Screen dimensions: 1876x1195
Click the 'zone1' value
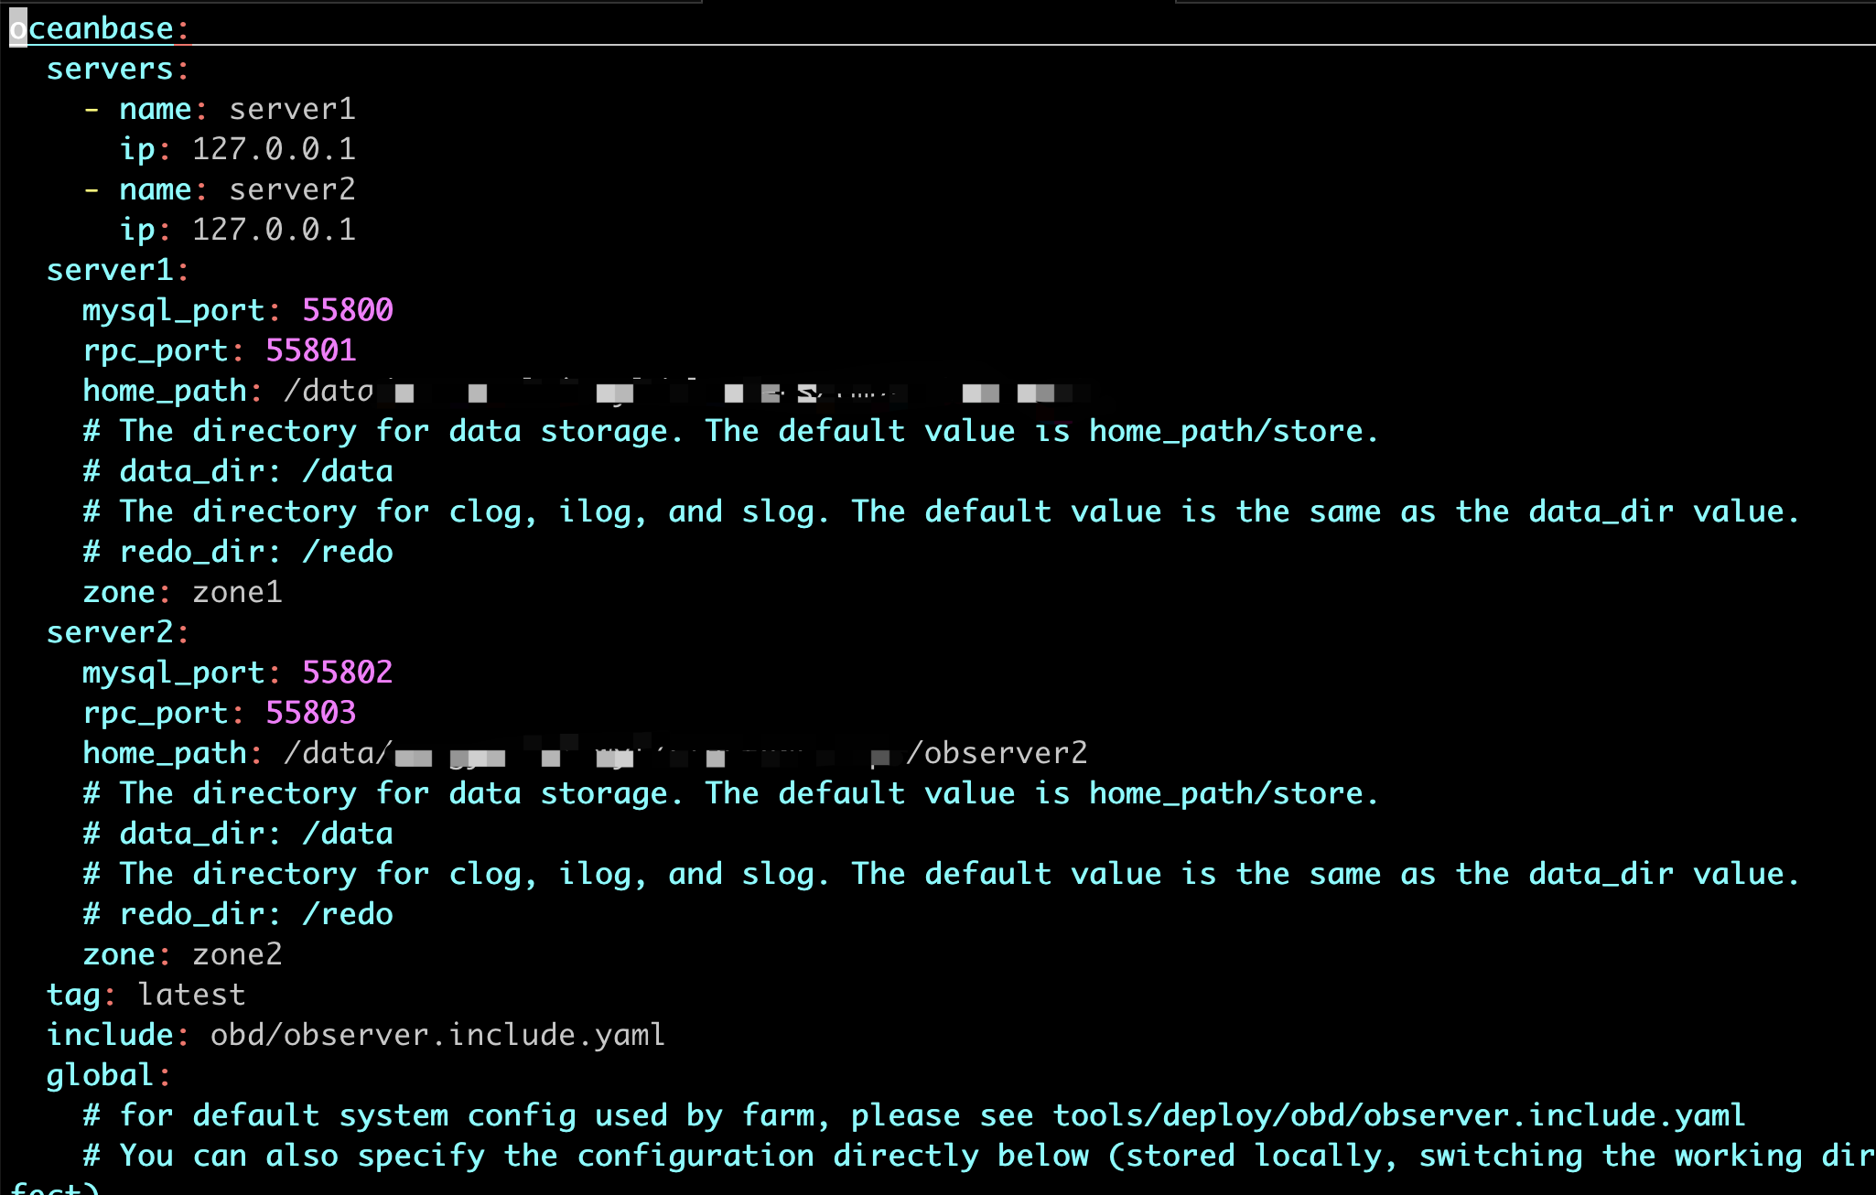click(237, 592)
